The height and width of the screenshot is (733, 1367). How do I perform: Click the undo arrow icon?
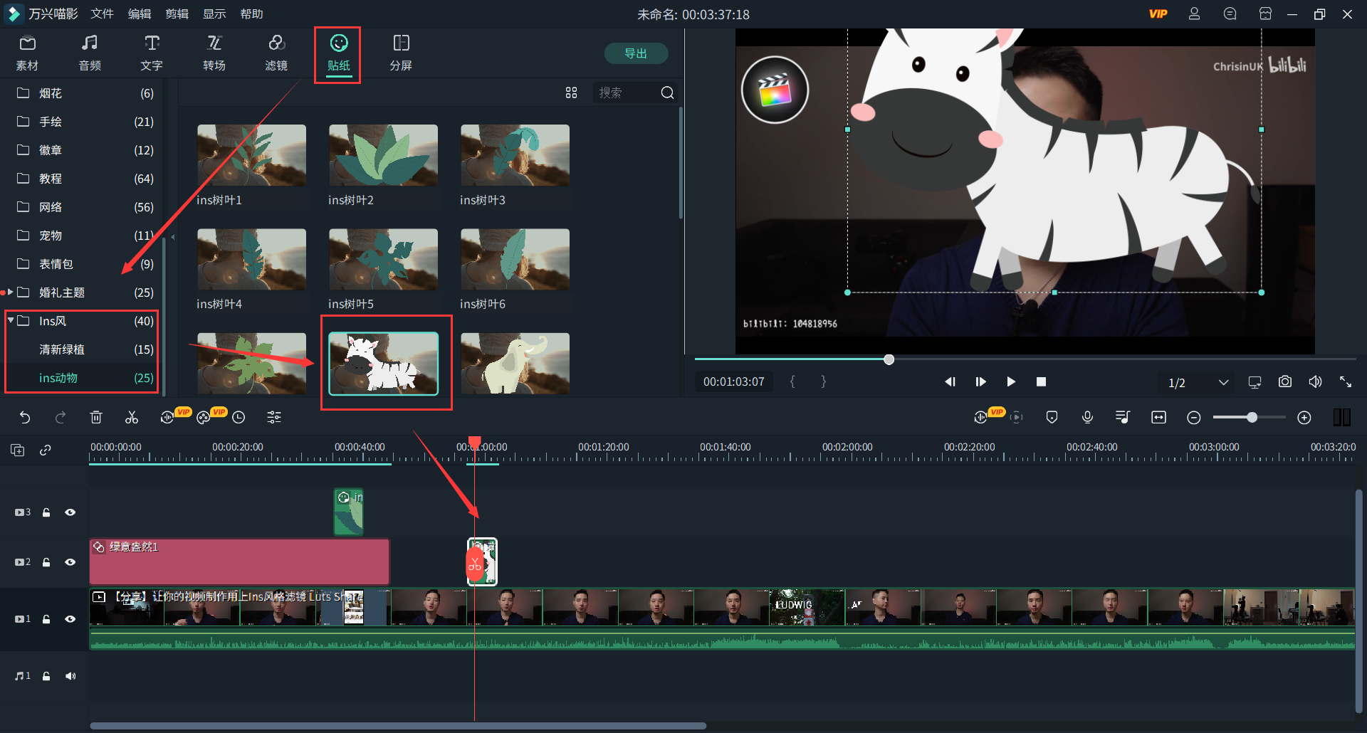[x=25, y=418]
